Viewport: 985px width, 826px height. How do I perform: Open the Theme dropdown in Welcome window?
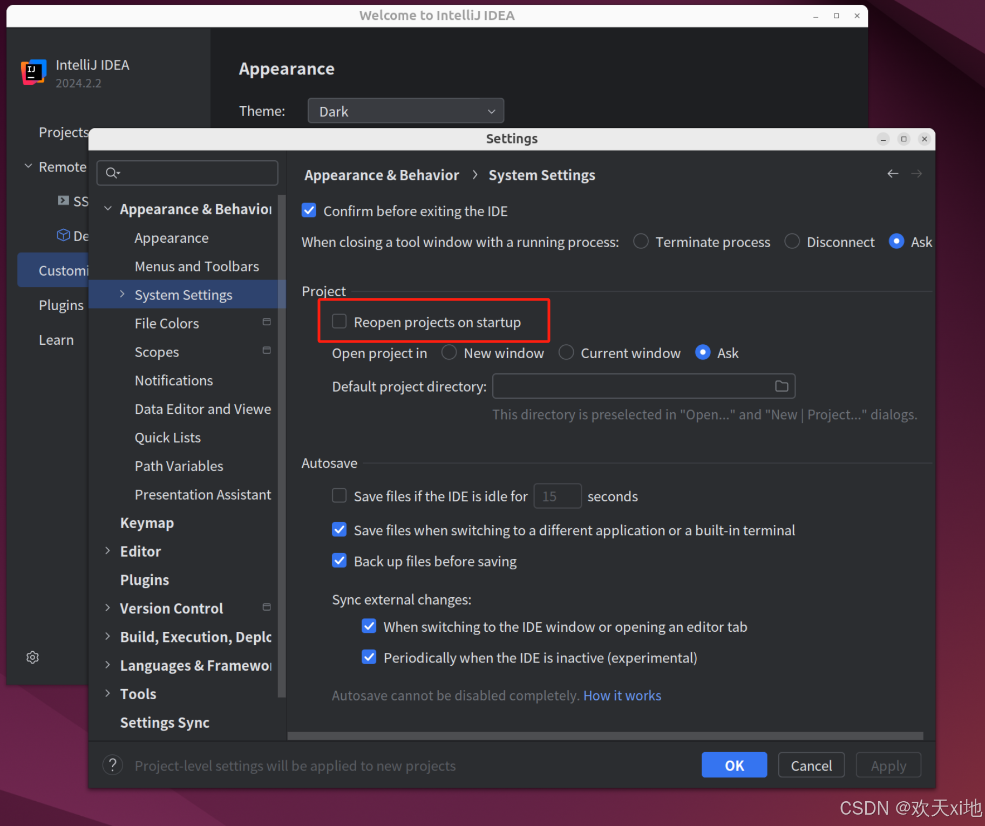(406, 111)
